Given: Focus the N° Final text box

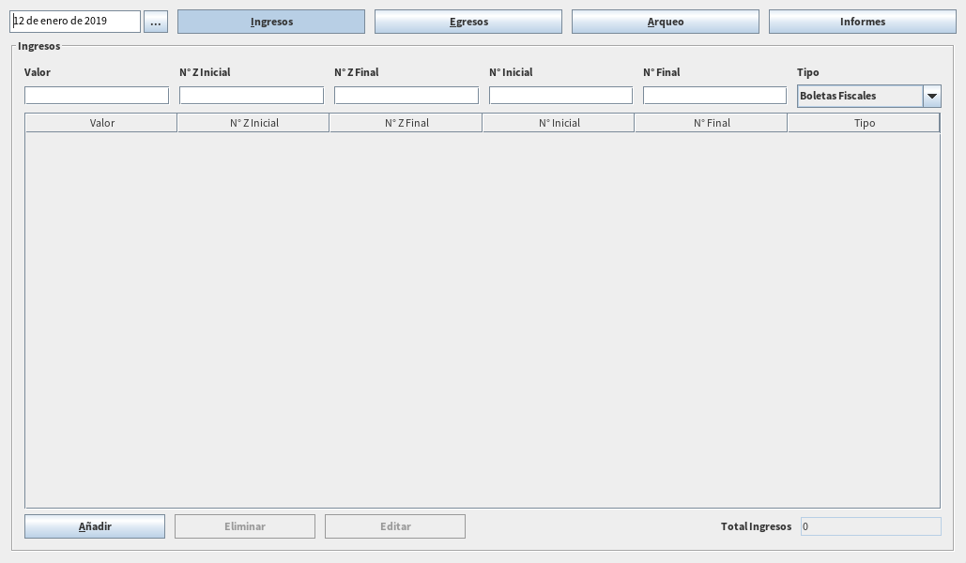Looking at the screenshot, I should coord(714,96).
